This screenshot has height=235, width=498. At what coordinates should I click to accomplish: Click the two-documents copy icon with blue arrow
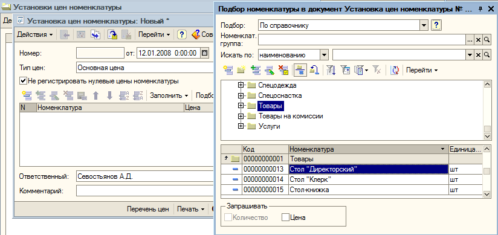pos(95,34)
